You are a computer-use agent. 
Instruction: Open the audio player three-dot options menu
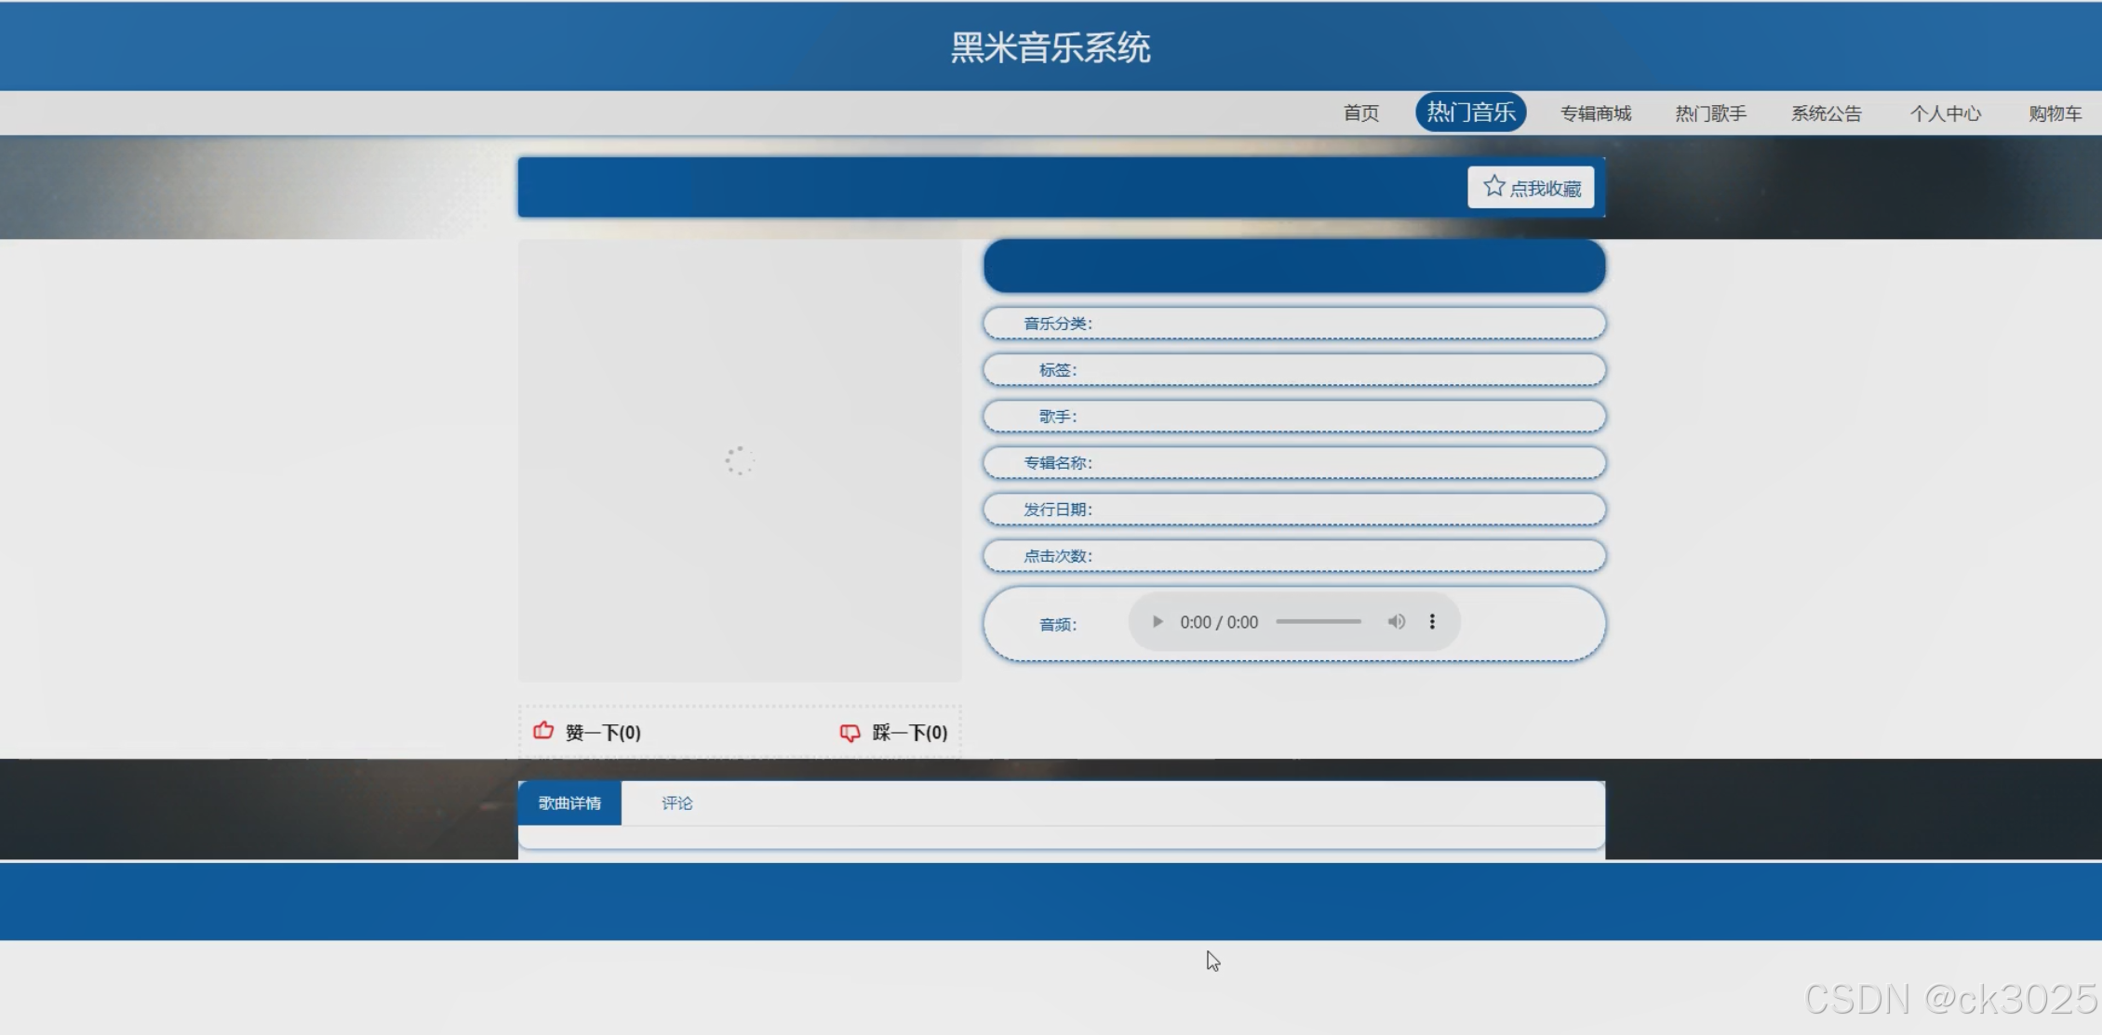click(x=1432, y=621)
